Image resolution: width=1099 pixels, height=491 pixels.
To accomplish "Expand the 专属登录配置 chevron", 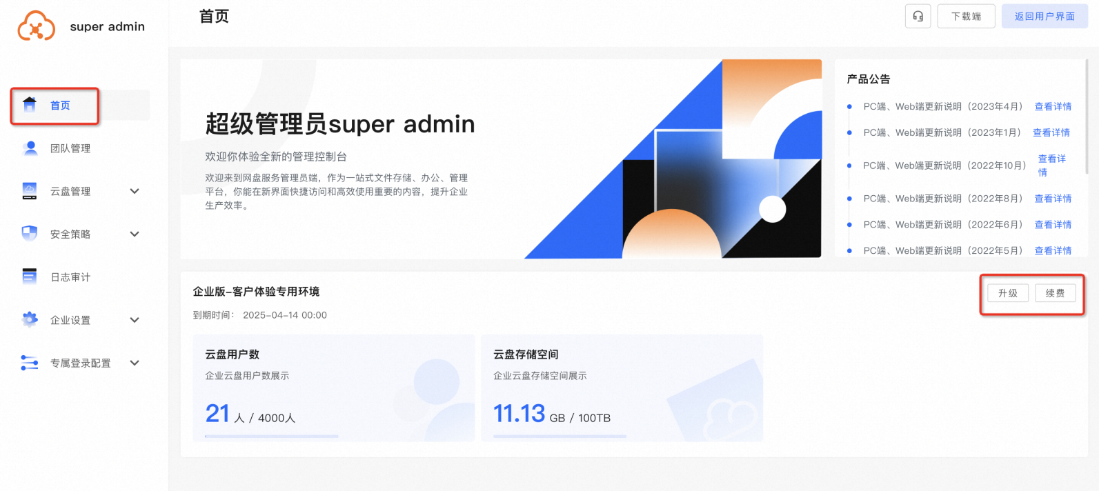I will click(135, 363).
